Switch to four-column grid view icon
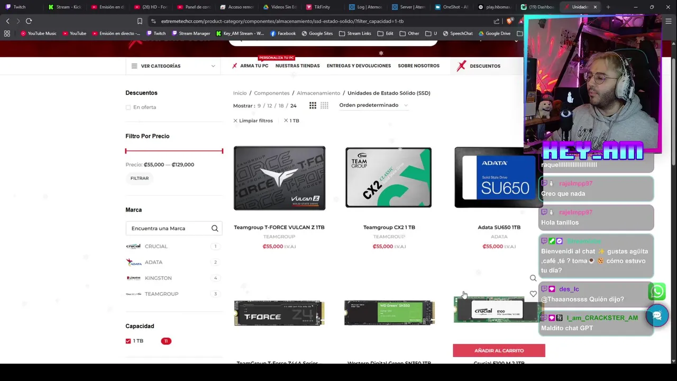The width and height of the screenshot is (677, 381). click(x=324, y=106)
